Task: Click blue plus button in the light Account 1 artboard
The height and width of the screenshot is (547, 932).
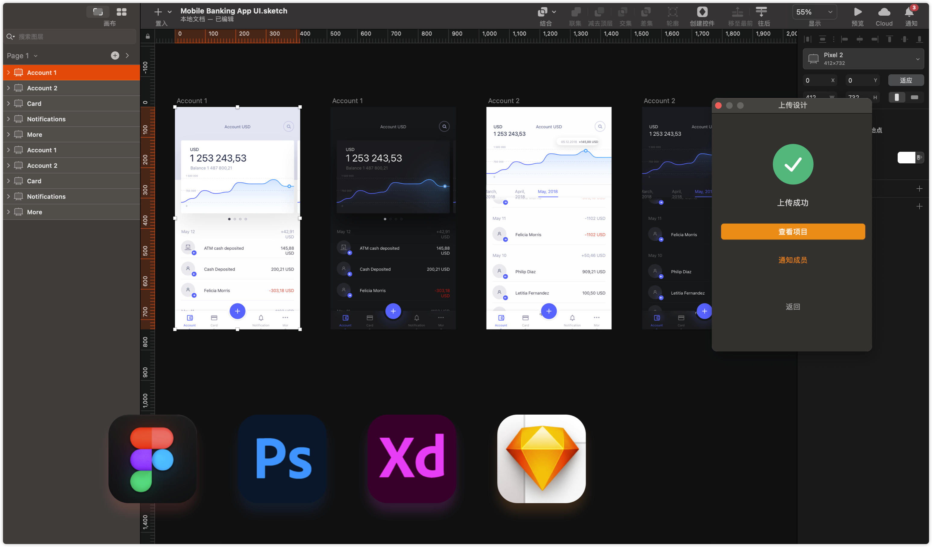Action: 237,311
